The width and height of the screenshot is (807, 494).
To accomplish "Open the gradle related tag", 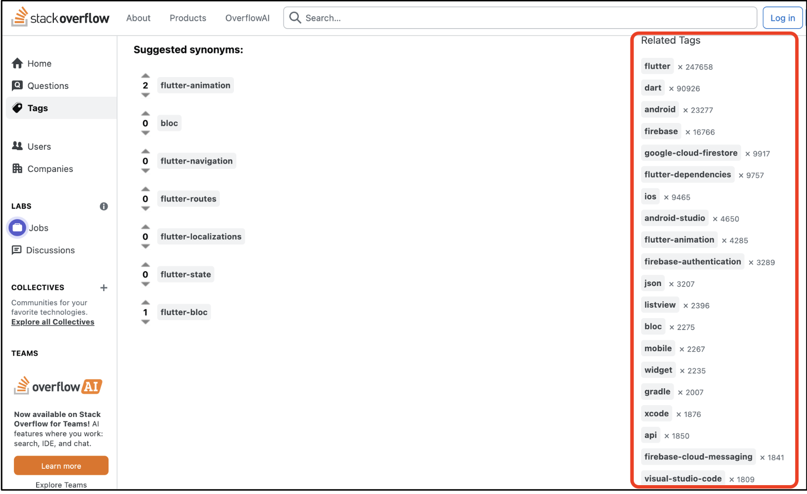I will pyautogui.click(x=657, y=392).
